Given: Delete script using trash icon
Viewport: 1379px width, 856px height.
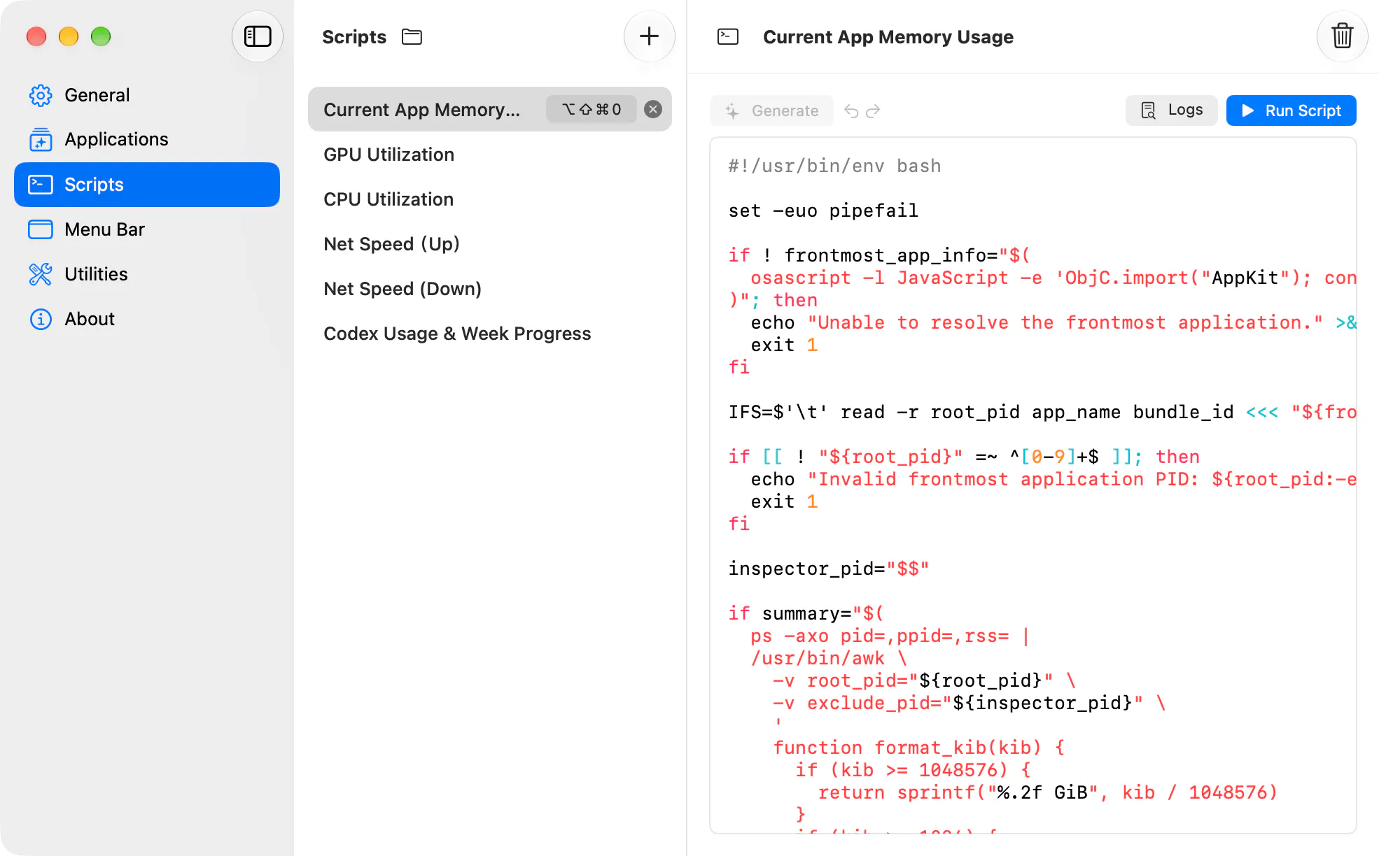Looking at the screenshot, I should click(1341, 36).
